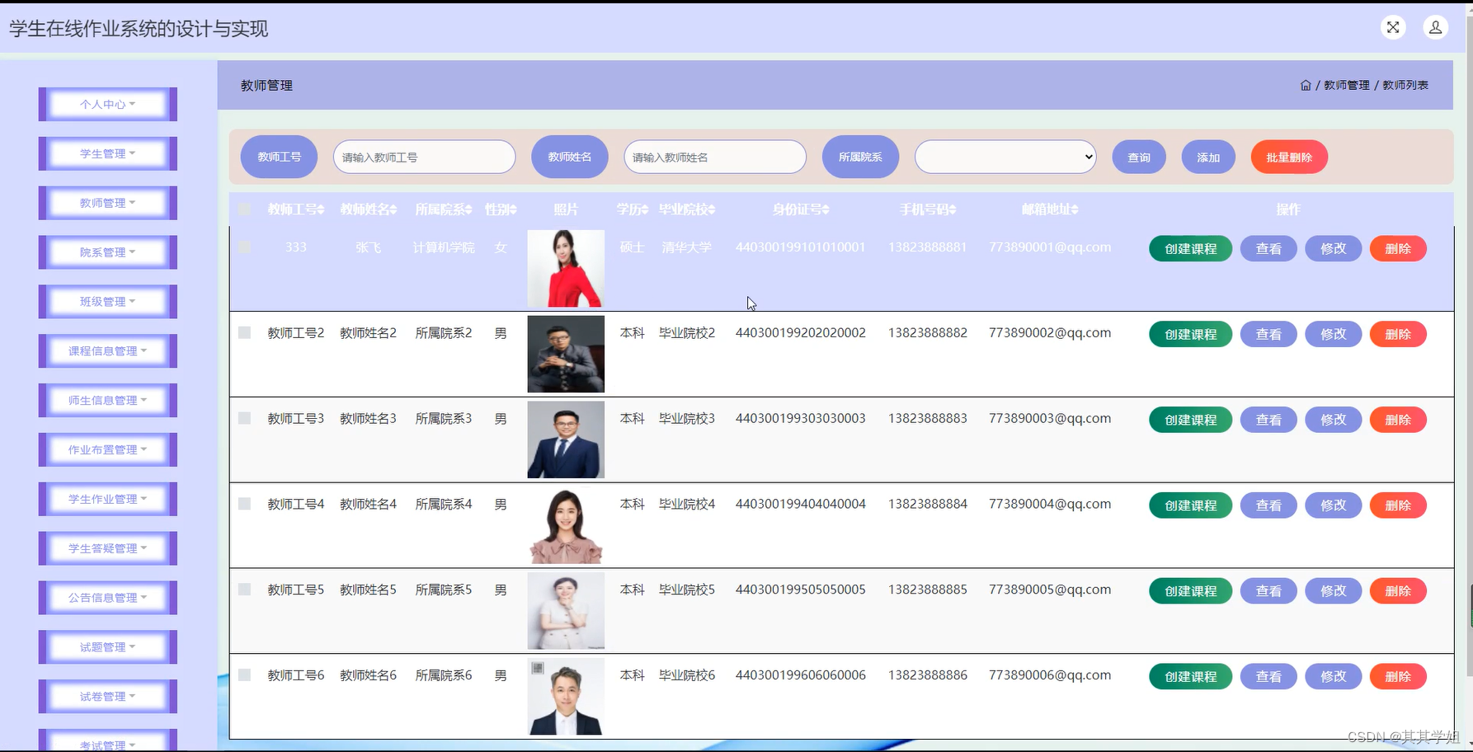Click the 请输入教师工号 input field
This screenshot has width=1473, height=752.
click(x=424, y=157)
